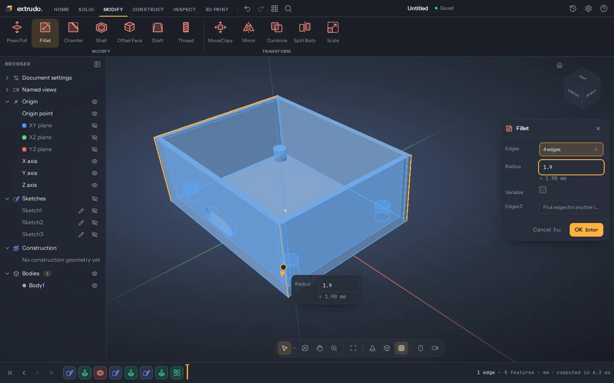Toggle visibility of Sketch2

coord(95,223)
